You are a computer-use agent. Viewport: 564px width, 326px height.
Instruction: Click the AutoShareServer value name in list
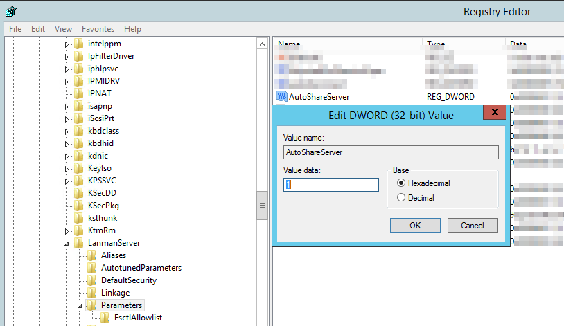pyautogui.click(x=319, y=97)
